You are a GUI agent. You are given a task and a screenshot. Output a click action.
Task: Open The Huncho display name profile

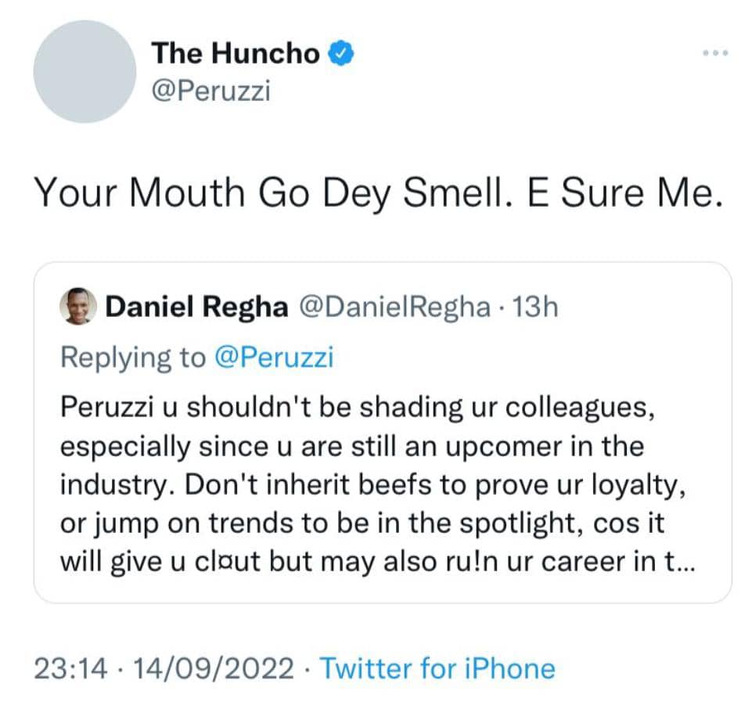236,53
